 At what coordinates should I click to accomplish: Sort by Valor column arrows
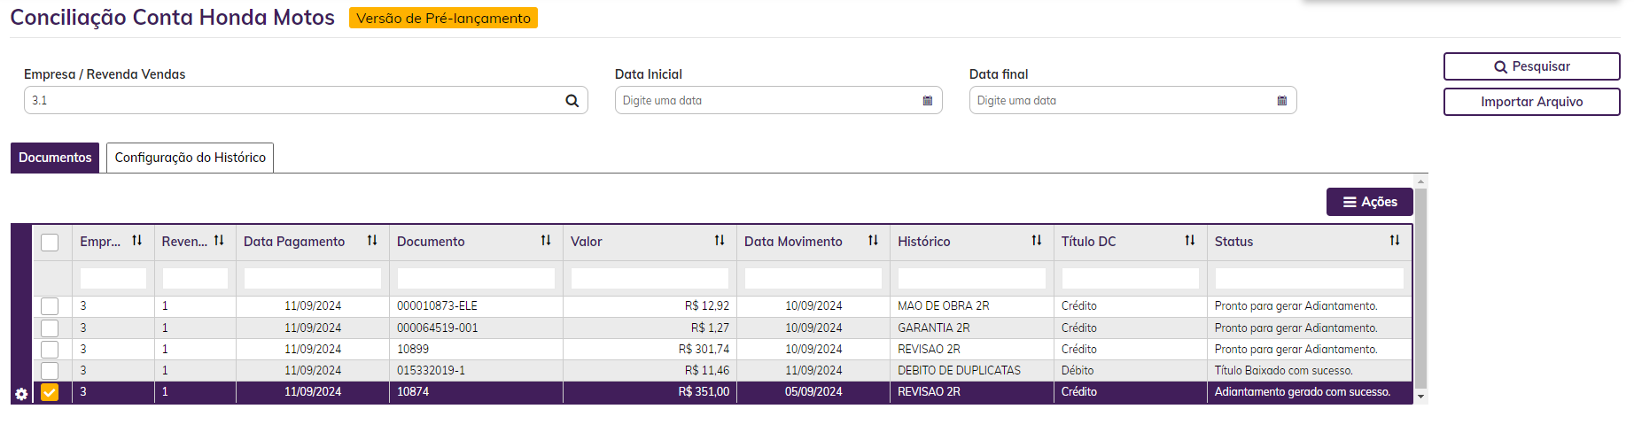coord(720,241)
